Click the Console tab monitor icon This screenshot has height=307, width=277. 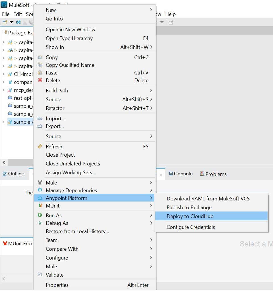click(x=171, y=174)
